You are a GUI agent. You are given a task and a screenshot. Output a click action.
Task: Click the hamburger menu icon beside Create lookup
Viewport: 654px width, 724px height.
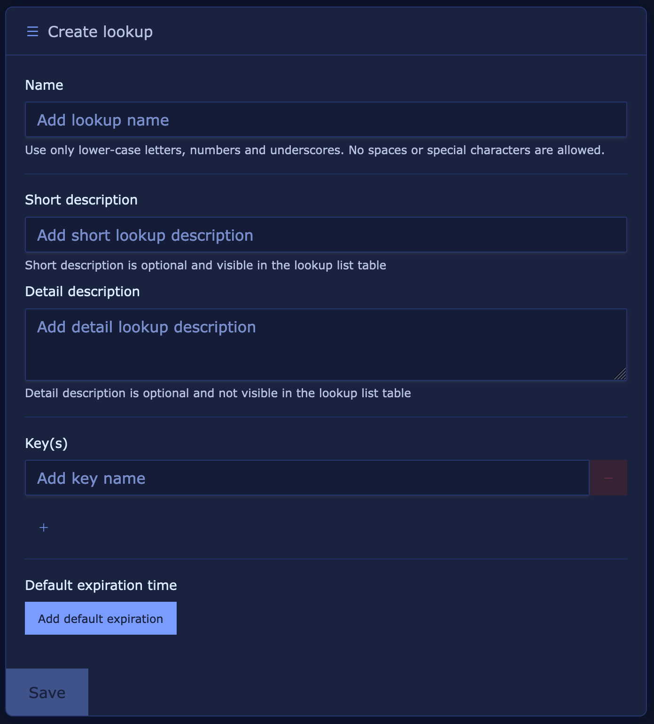click(32, 31)
